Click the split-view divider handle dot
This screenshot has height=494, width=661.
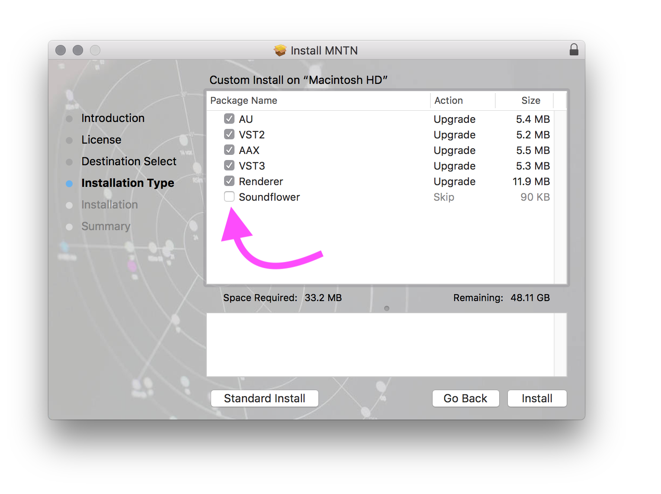point(387,308)
